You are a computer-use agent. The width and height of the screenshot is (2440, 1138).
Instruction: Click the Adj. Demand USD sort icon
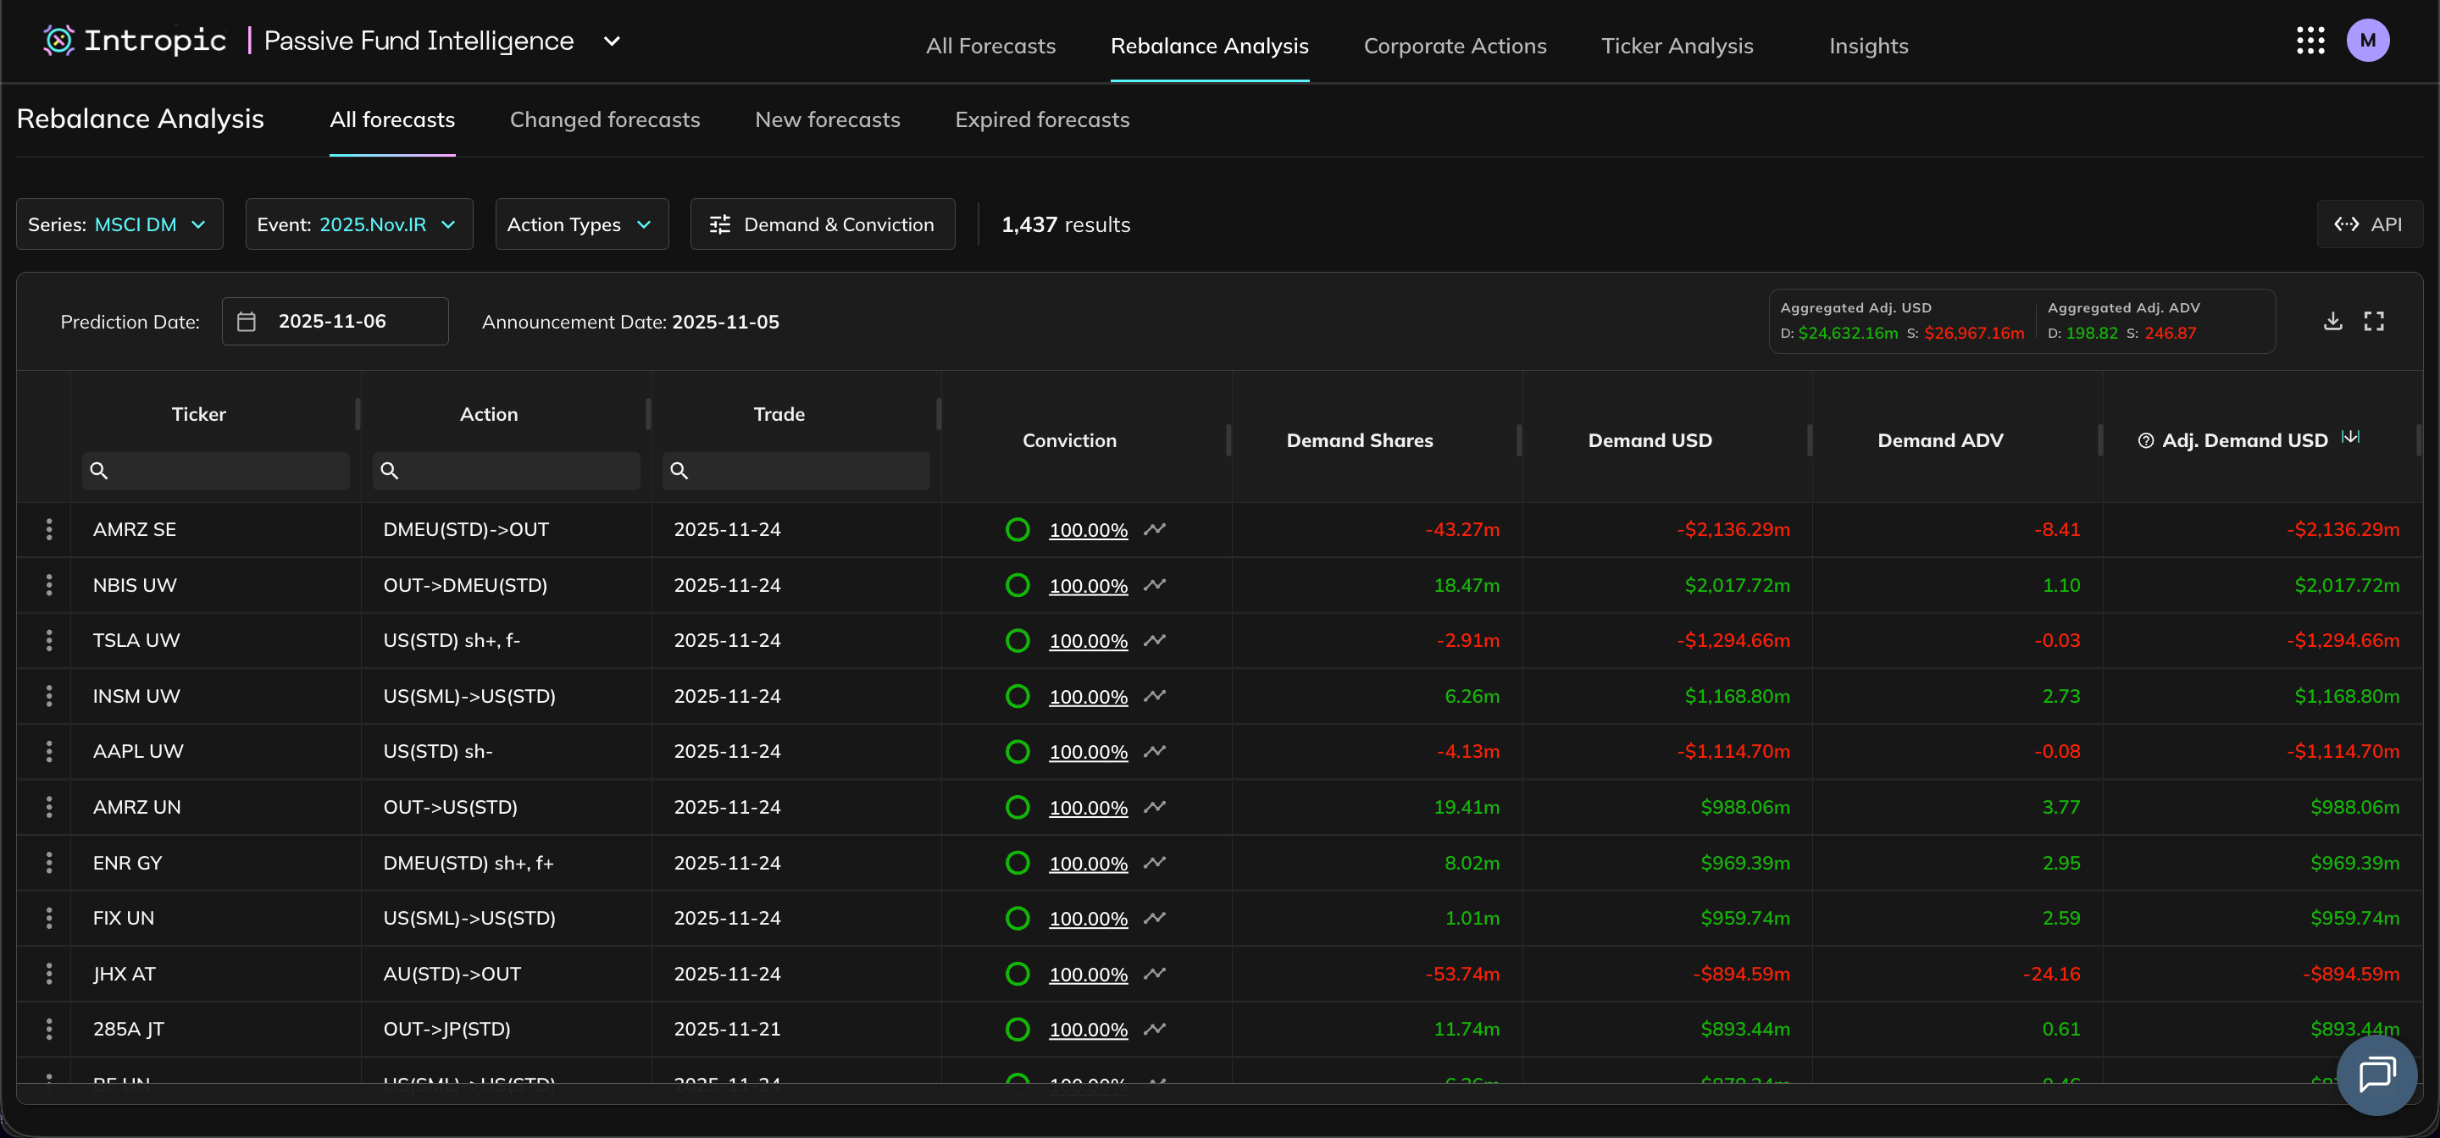[x=2351, y=436]
